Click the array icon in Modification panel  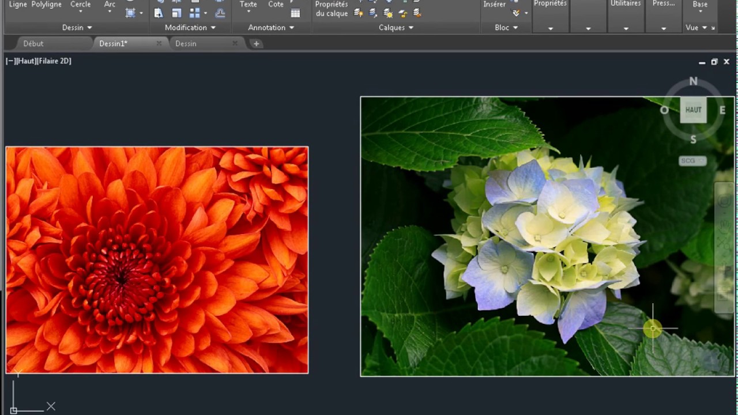[x=195, y=13]
